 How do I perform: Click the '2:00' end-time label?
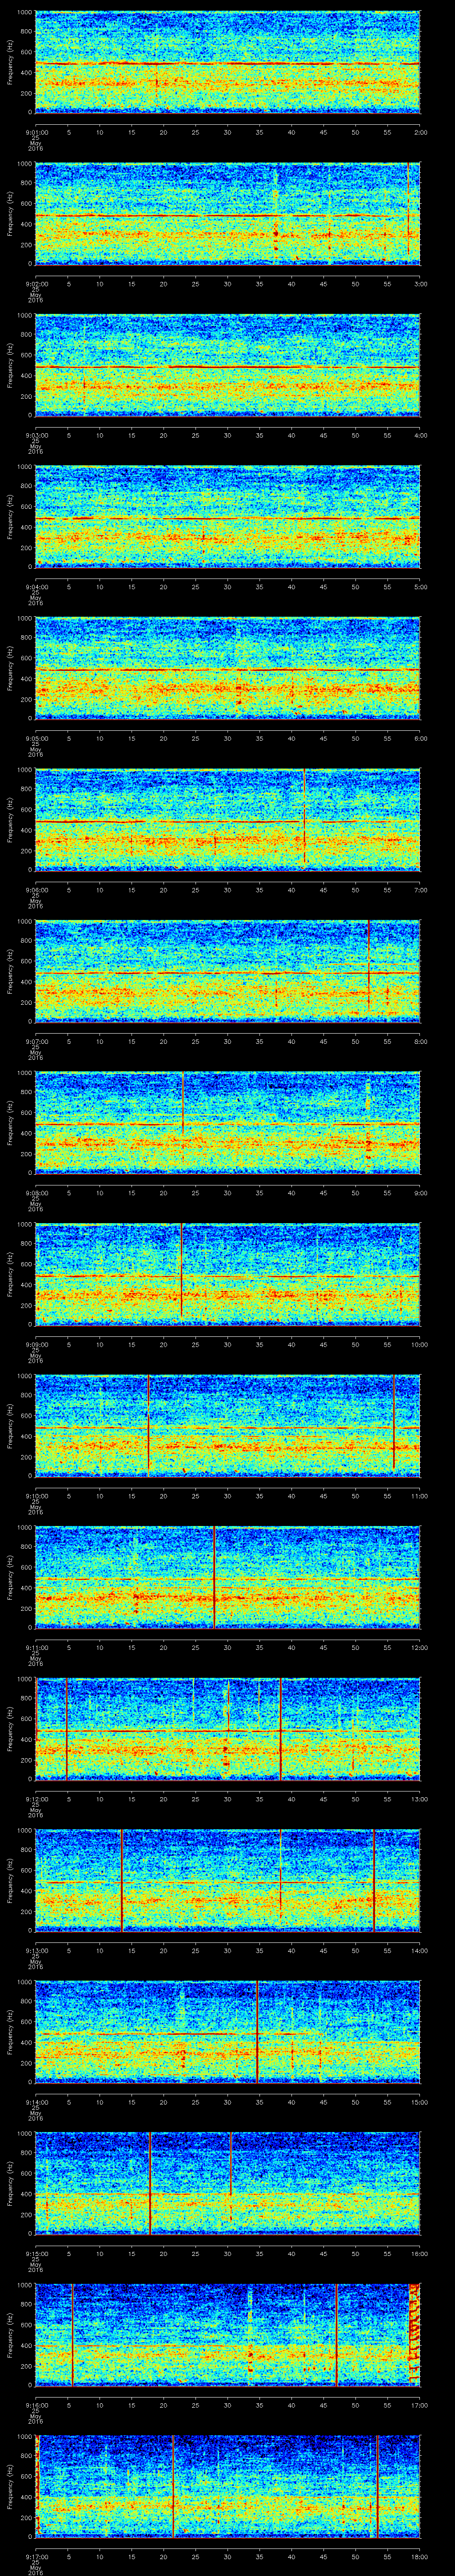click(x=420, y=132)
